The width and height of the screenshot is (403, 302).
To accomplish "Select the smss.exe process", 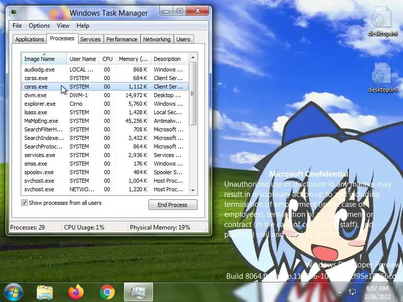I will (x=105, y=164).
